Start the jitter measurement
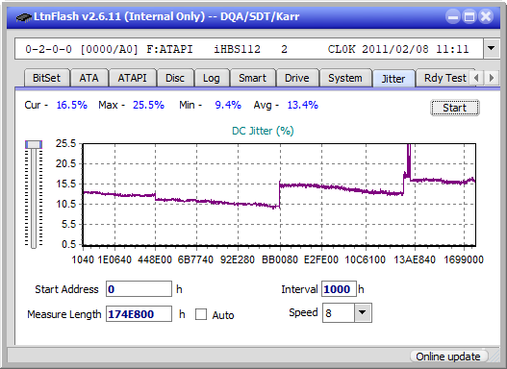This screenshot has width=507, height=369. click(455, 108)
